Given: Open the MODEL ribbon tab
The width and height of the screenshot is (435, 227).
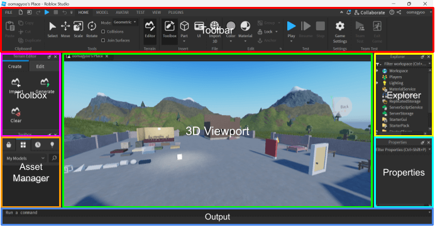Looking at the screenshot, I should [102, 13].
